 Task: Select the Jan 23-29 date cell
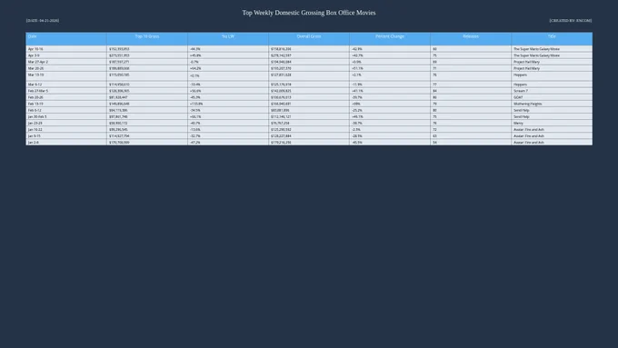(x=66, y=123)
